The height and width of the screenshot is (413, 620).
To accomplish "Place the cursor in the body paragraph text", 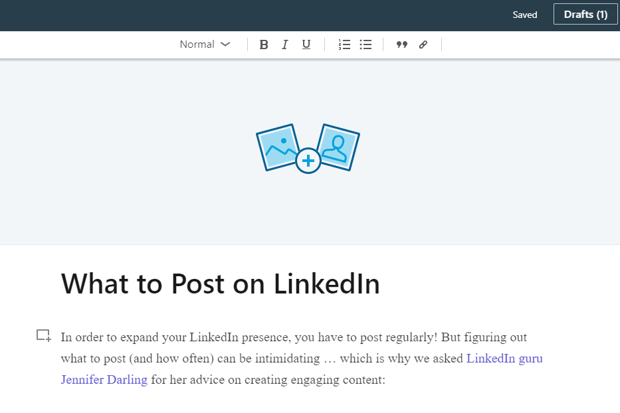I will tap(302, 358).
